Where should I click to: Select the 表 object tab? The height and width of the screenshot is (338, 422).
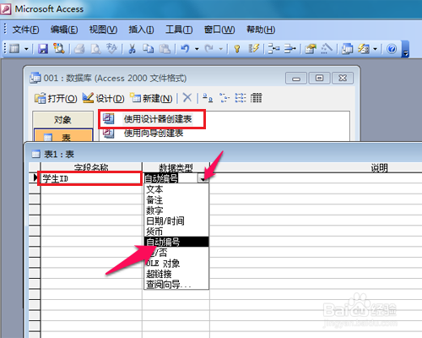point(63,135)
